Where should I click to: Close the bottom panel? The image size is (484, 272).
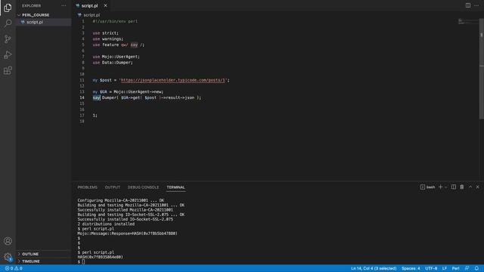[477, 187]
